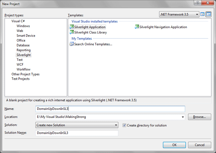The image size is (216, 153).
Task: Choose the Silverlight Class Library icon
Action: [x=71, y=33]
